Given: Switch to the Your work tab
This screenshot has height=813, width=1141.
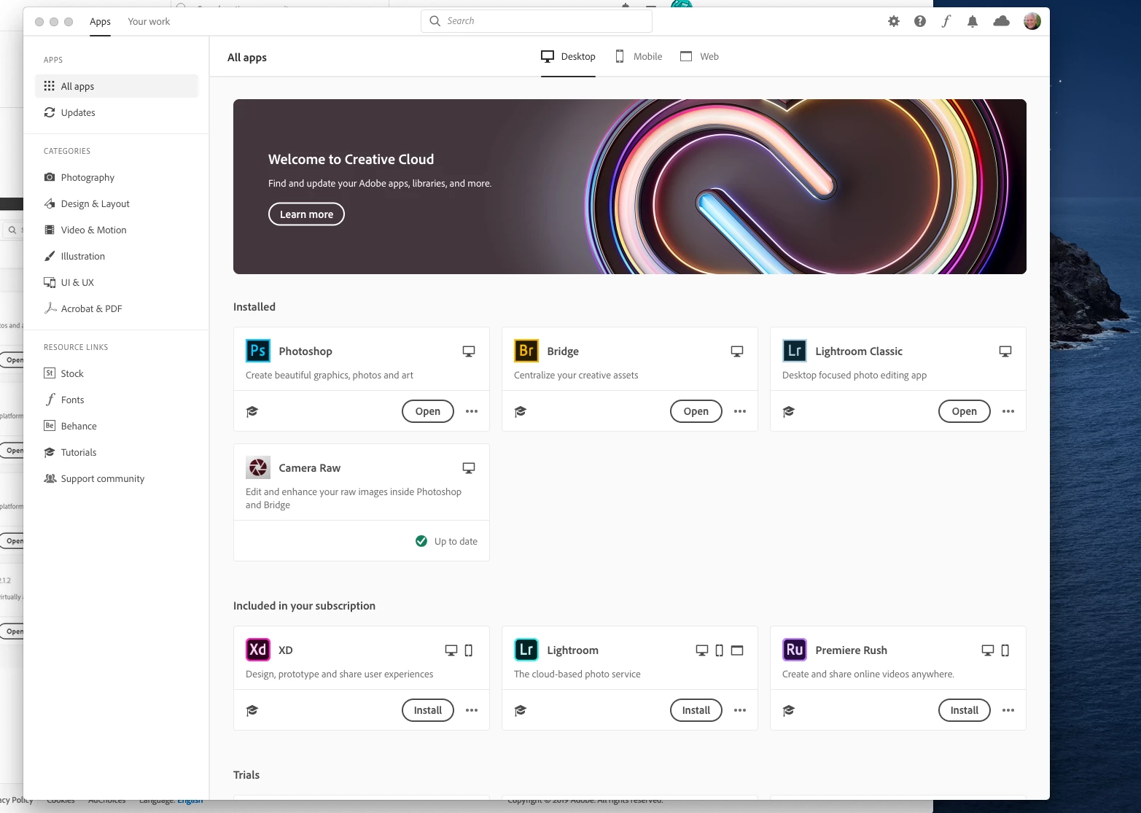Looking at the screenshot, I should 149,22.
